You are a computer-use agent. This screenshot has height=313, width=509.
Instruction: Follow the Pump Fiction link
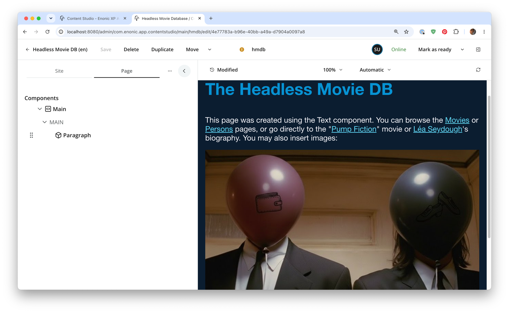coord(354,129)
